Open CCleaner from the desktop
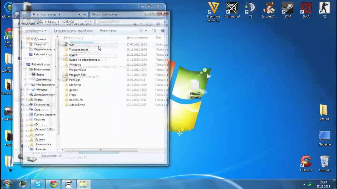 point(306,164)
